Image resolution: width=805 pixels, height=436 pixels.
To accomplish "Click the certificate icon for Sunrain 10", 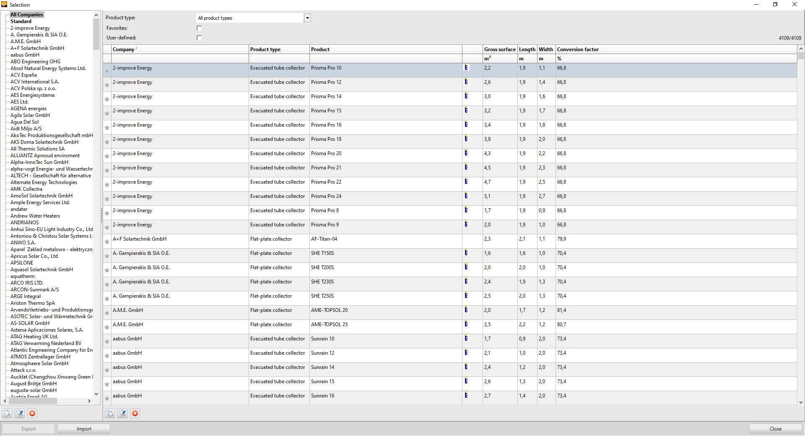I will point(466,338).
